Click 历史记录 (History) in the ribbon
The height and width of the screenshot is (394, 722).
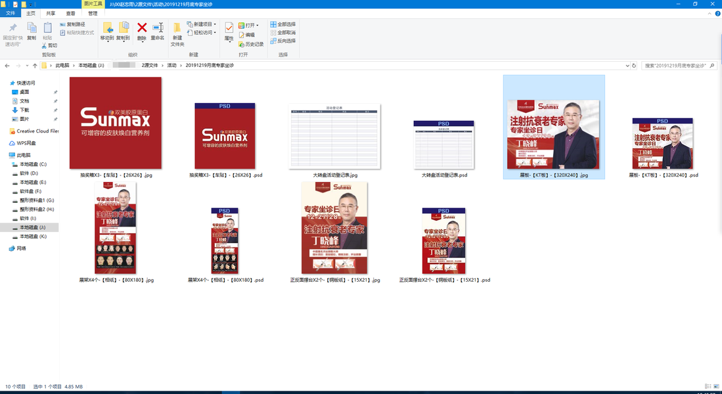click(251, 44)
